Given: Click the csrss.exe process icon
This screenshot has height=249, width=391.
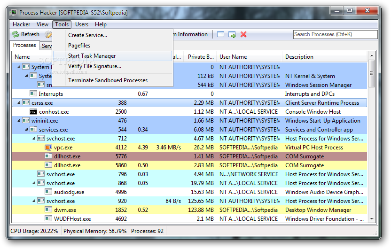Looking at the screenshot, I should point(26,103).
